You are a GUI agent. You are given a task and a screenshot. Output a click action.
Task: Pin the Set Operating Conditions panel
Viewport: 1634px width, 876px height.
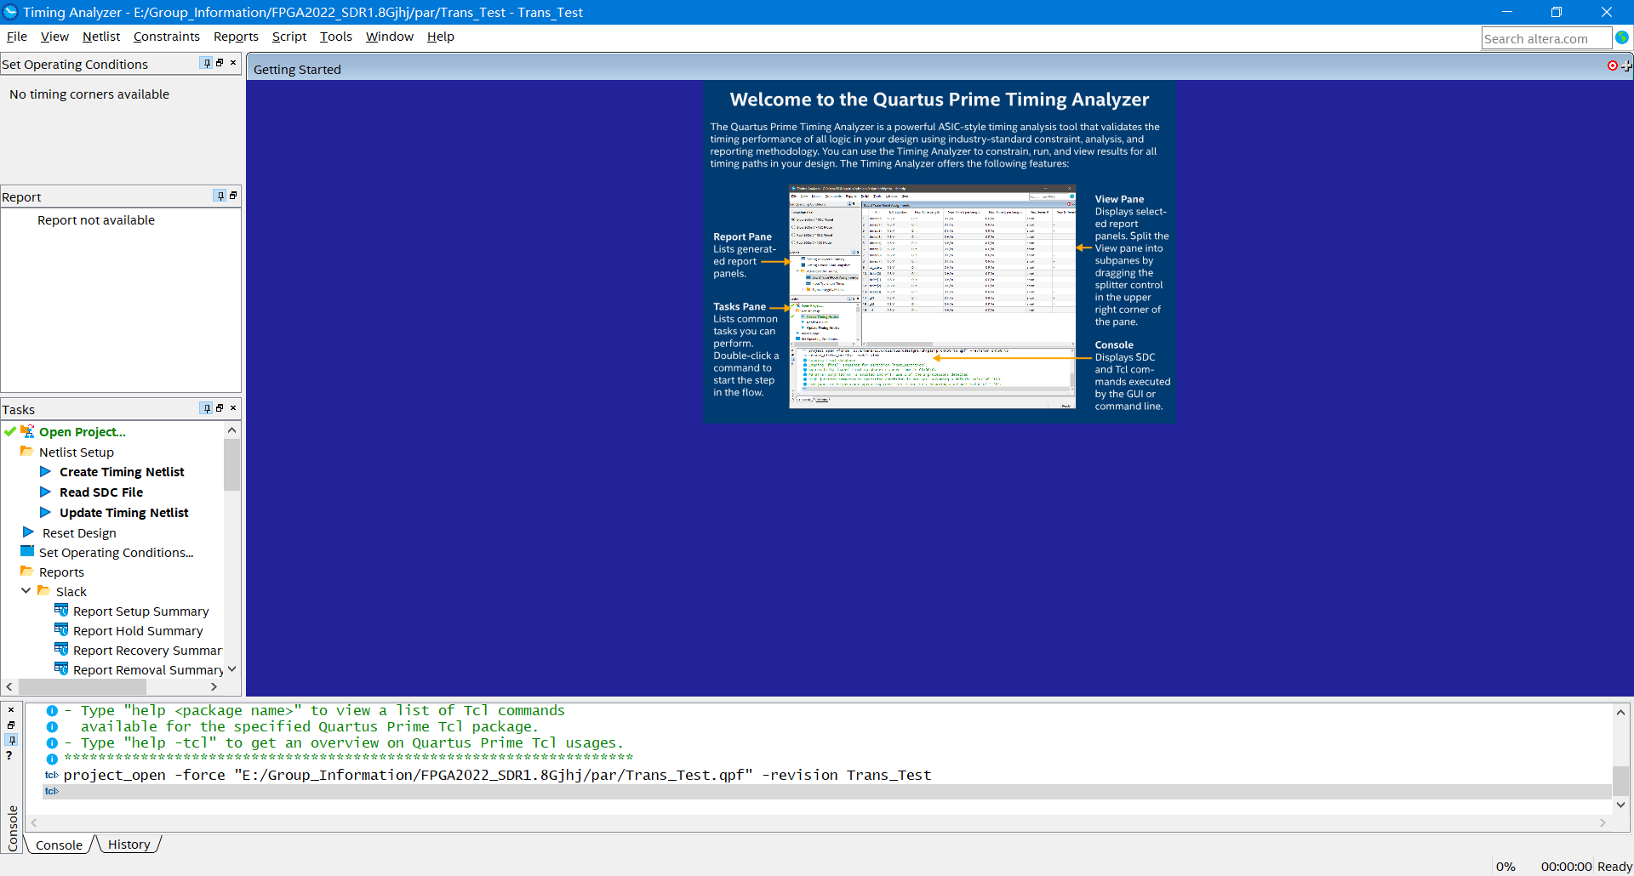(x=206, y=63)
